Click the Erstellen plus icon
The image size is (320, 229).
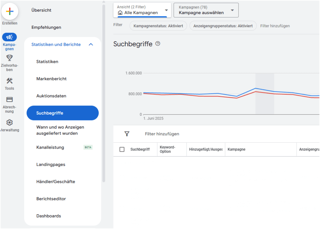coord(10,11)
